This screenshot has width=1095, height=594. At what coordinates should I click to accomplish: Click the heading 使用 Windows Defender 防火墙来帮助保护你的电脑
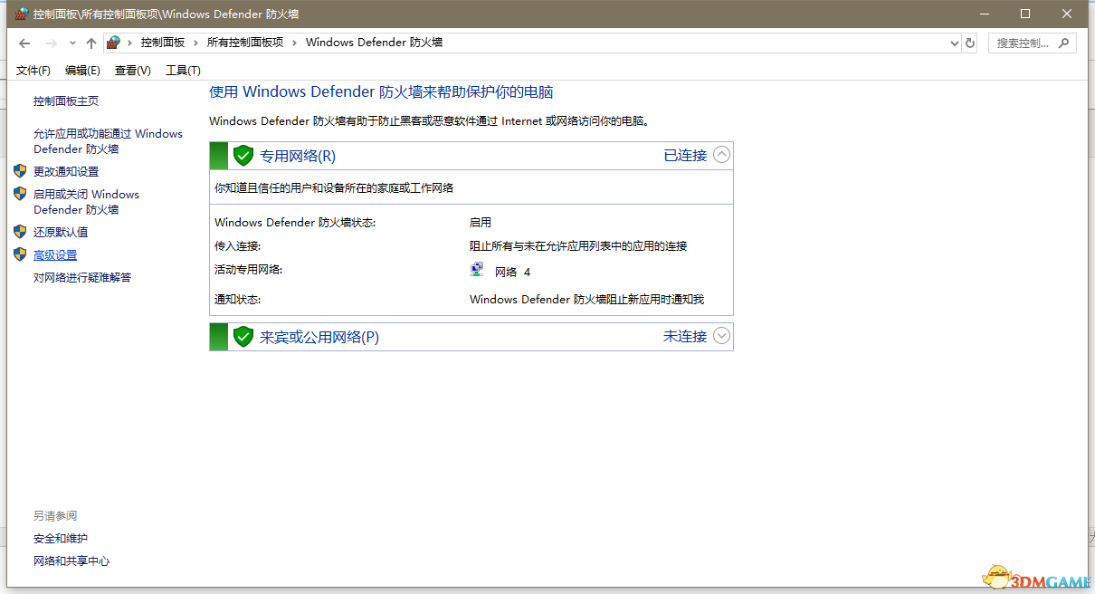(381, 91)
